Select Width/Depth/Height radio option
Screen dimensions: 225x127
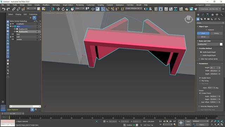coord(201,52)
